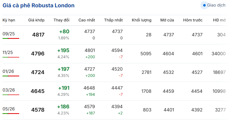
Task: Select the 05/26 contract term
Action: [x=9, y=109]
